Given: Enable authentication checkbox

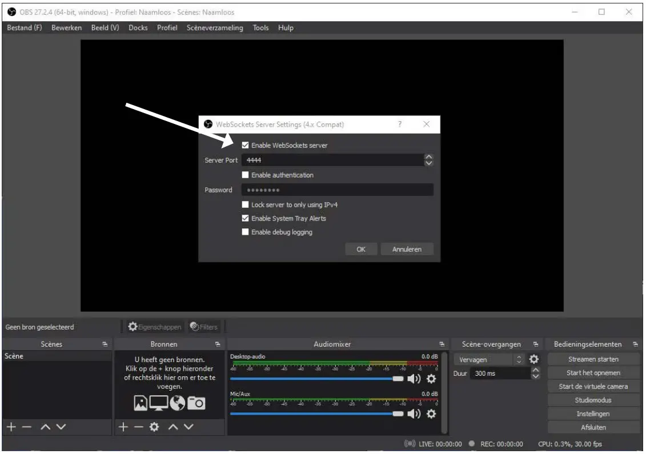Looking at the screenshot, I should [x=245, y=175].
